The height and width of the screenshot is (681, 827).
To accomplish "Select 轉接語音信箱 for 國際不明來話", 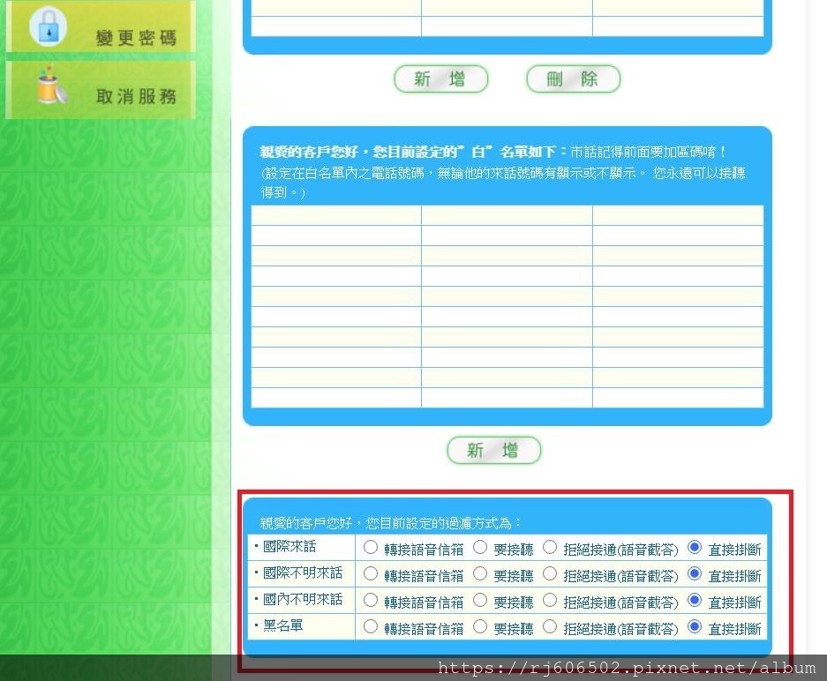I will coord(371,573).
